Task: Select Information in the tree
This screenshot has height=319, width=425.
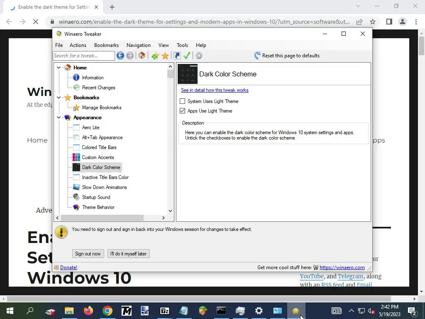Action: 93,78
